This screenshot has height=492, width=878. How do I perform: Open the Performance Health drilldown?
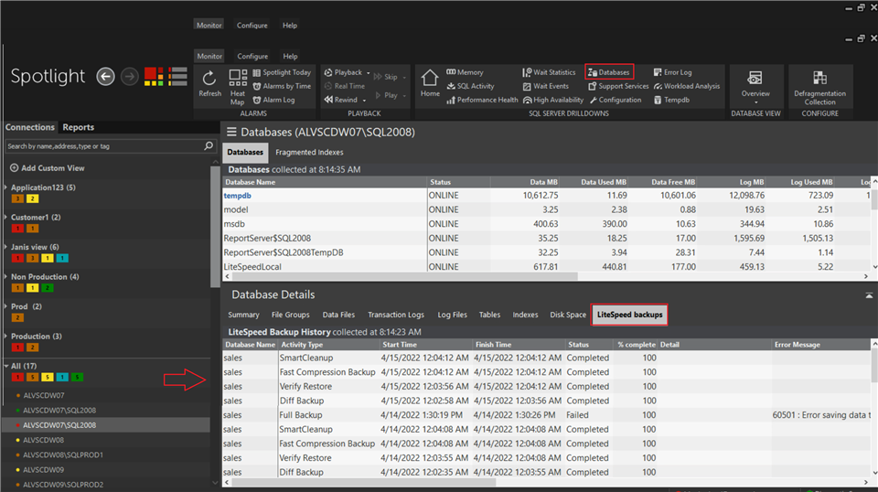pos(482,100)
